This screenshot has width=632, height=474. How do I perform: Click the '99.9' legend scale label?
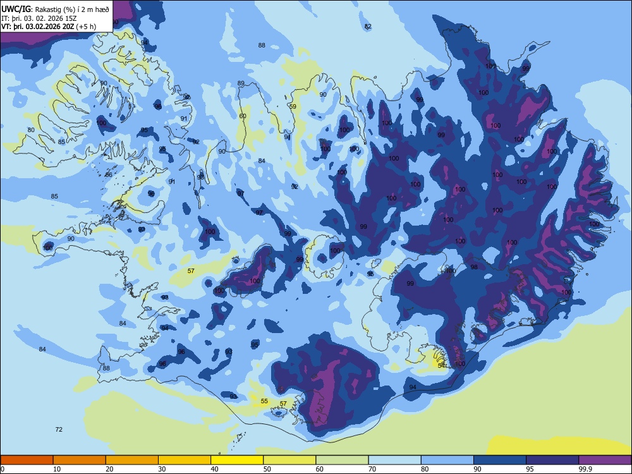point(585,469)
